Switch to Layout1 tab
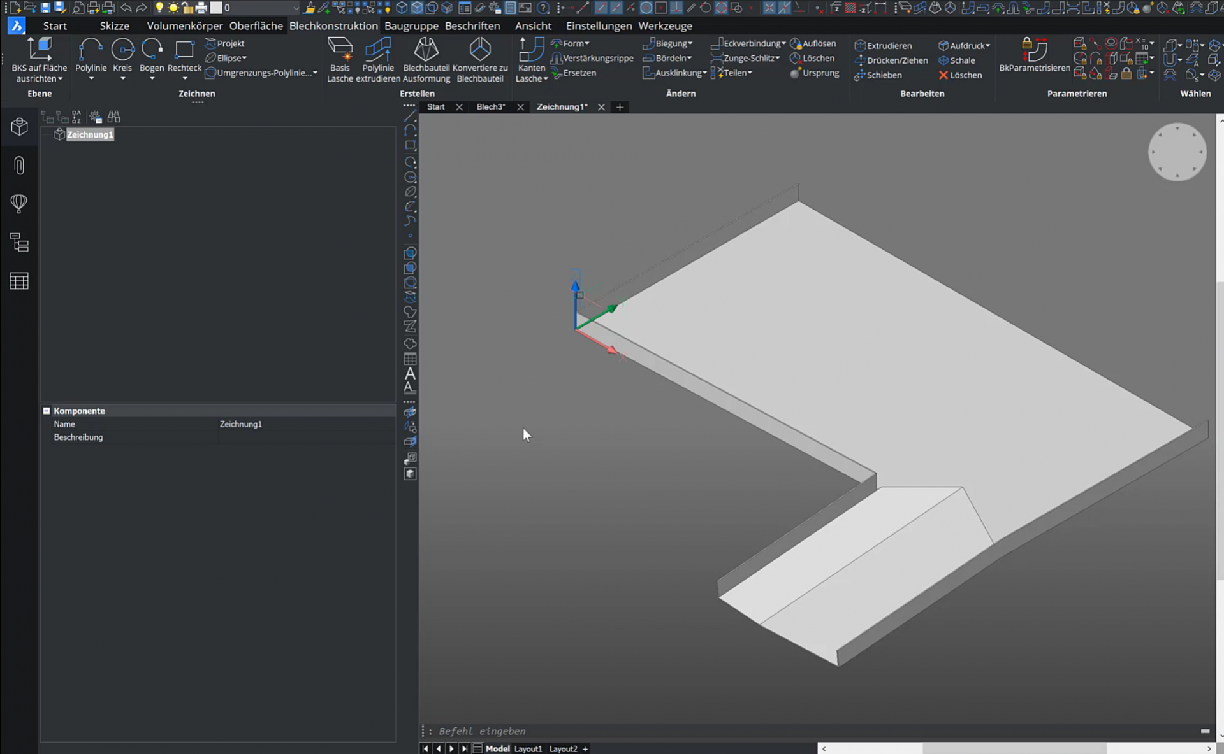 click(528, 749)
